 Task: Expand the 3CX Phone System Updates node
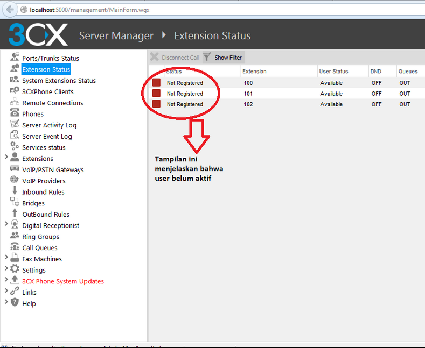[6, 280]
